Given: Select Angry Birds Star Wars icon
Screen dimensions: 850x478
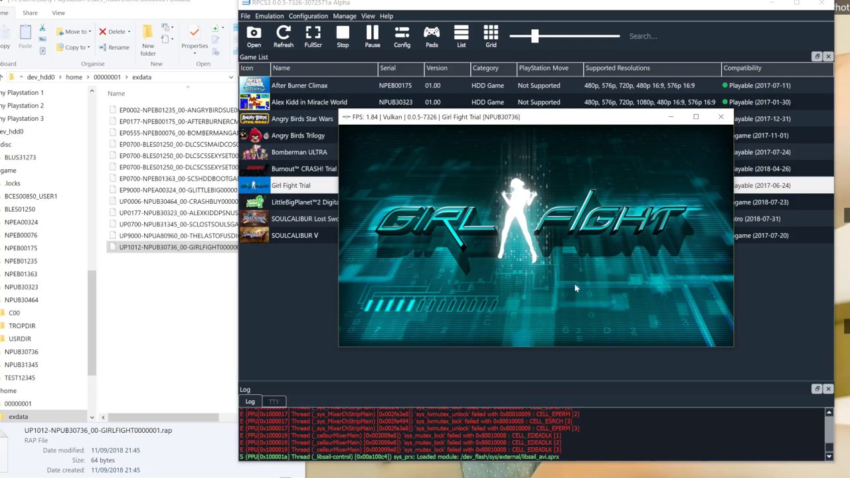Looking at the screenshot, I should click(x=254, y=119).
